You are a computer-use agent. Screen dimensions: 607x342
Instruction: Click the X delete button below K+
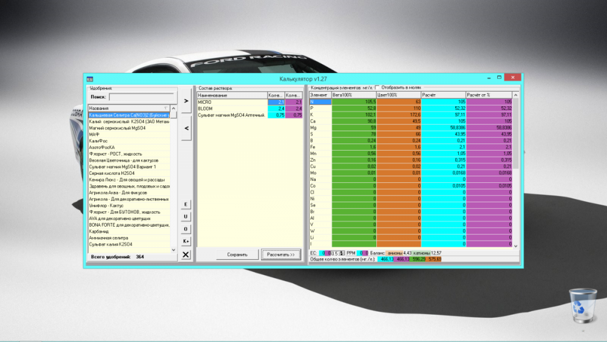(186, 255)
